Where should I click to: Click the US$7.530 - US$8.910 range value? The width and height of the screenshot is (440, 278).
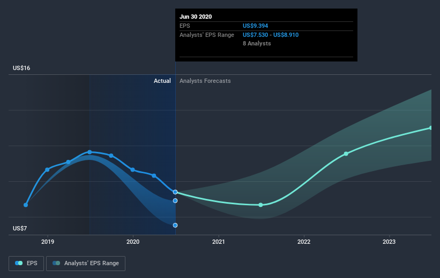271,35
